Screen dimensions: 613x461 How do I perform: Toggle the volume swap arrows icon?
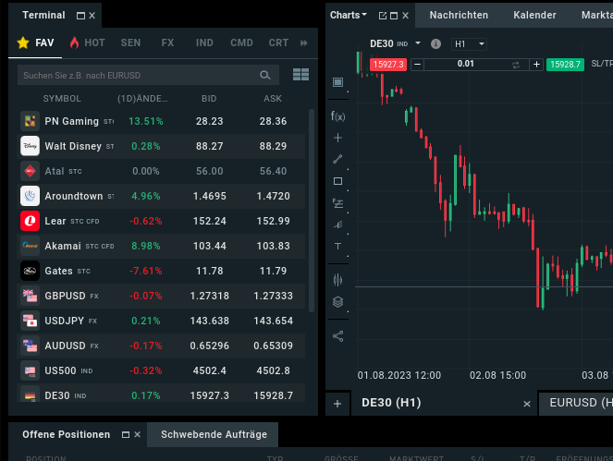coord(516,65)
